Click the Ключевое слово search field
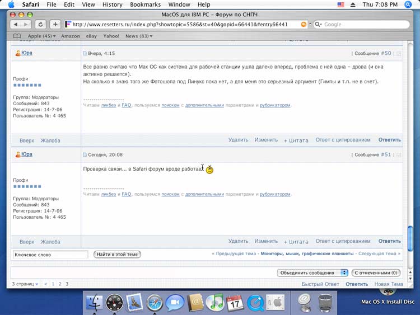 (x=50, y=255)
